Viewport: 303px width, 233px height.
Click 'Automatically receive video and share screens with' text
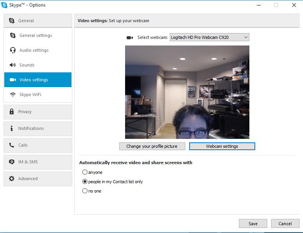coord(136,163)
